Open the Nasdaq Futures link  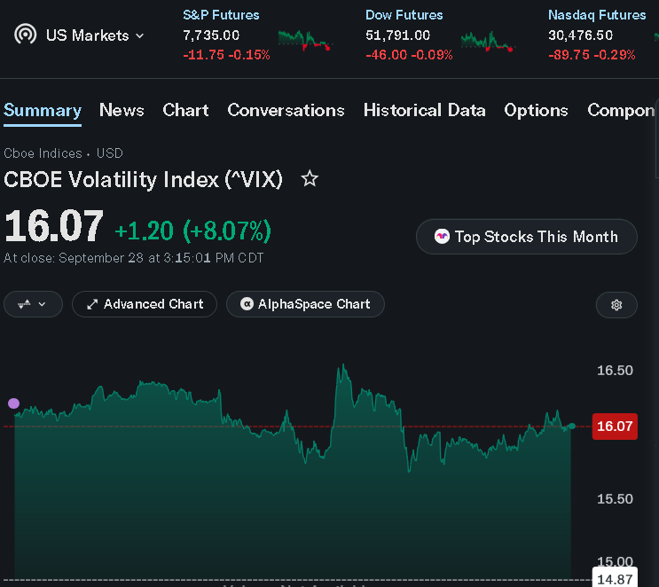(x=597, y=15)
